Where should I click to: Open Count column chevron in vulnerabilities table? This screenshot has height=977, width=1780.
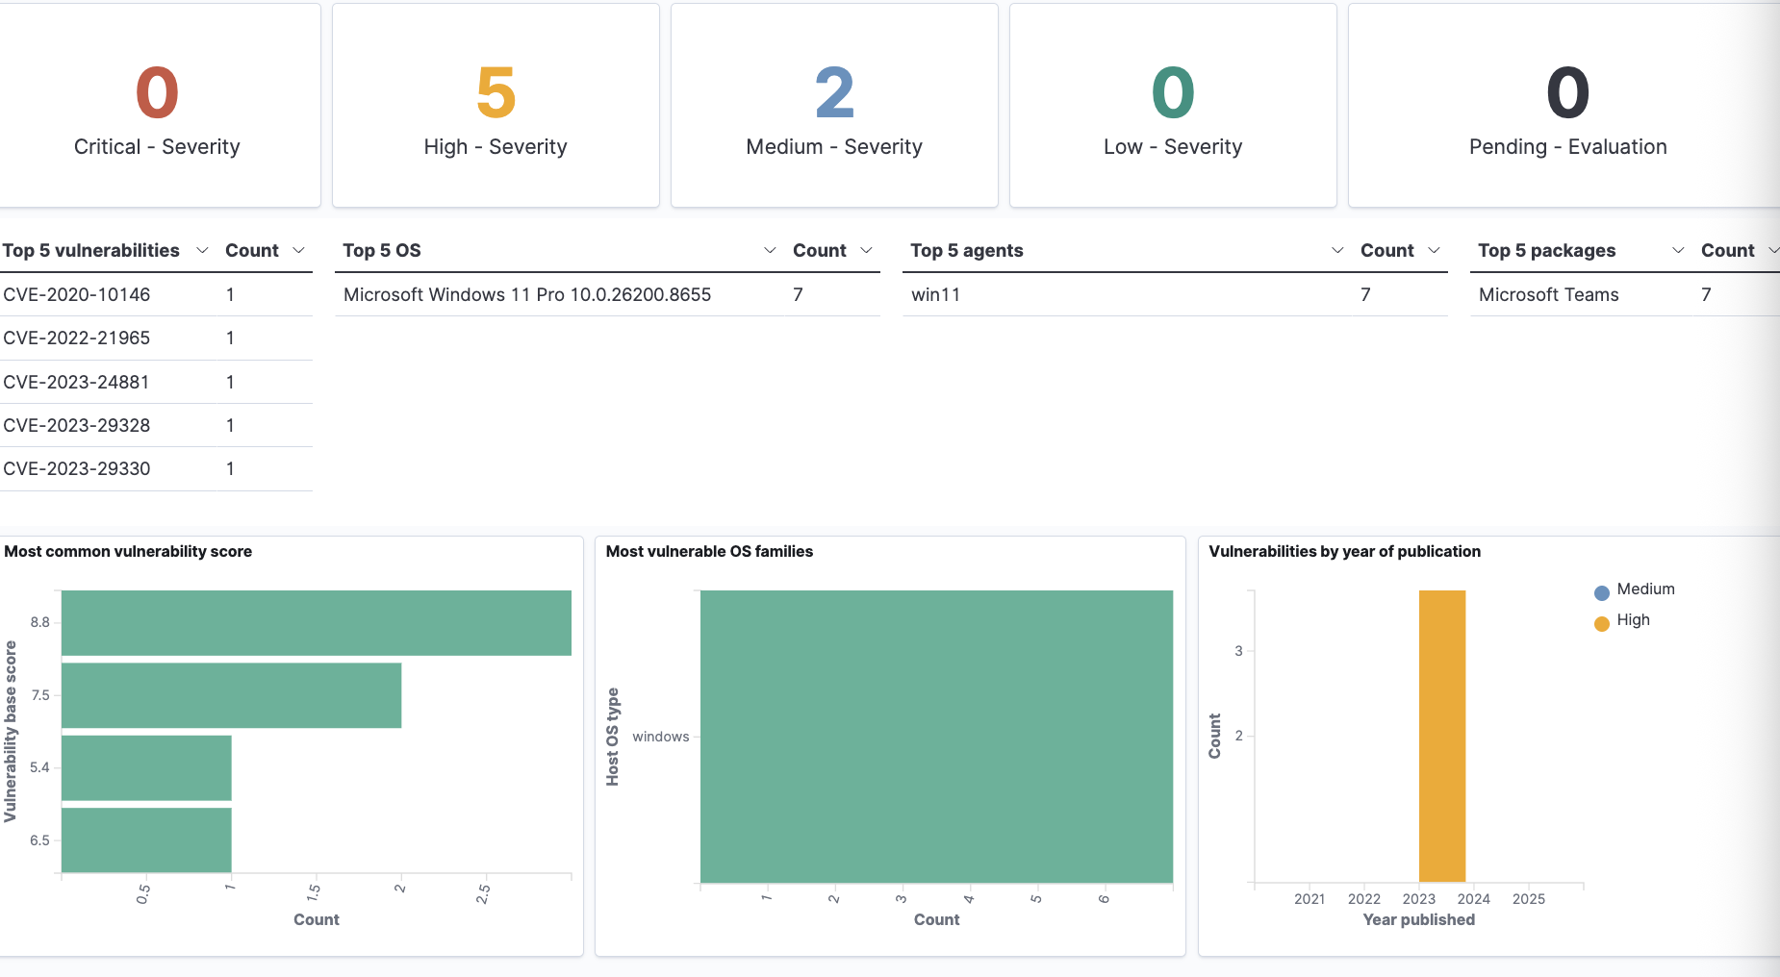[x=298, y=250]
